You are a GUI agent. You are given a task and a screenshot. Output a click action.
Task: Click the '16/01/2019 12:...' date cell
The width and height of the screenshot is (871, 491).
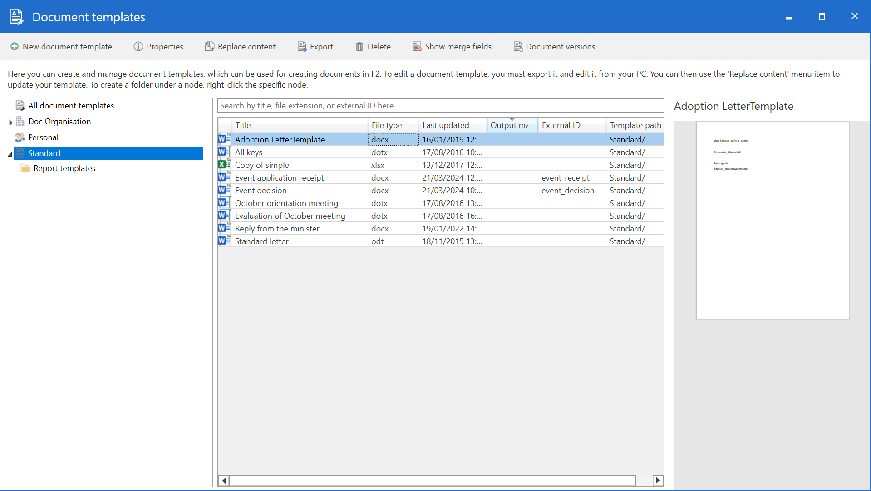pos(453,139)
